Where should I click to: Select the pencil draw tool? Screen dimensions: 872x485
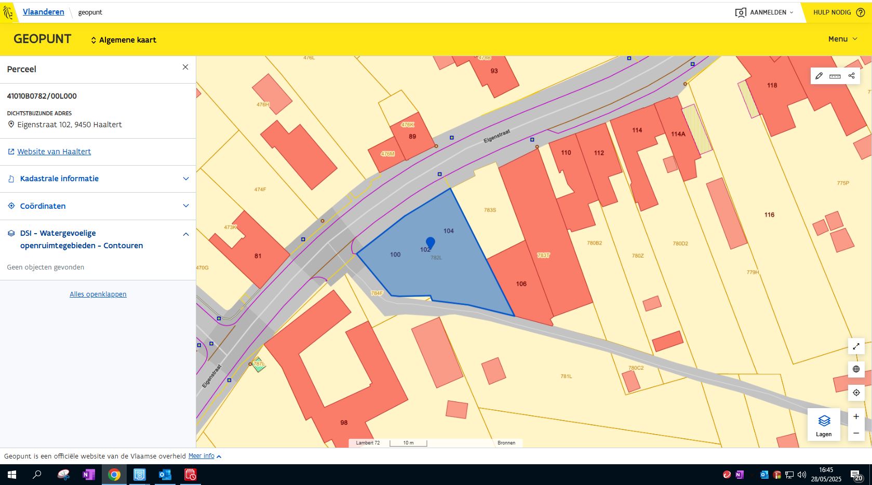pos(819,76)
